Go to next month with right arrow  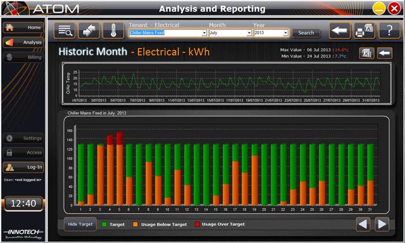coord(382,224)
